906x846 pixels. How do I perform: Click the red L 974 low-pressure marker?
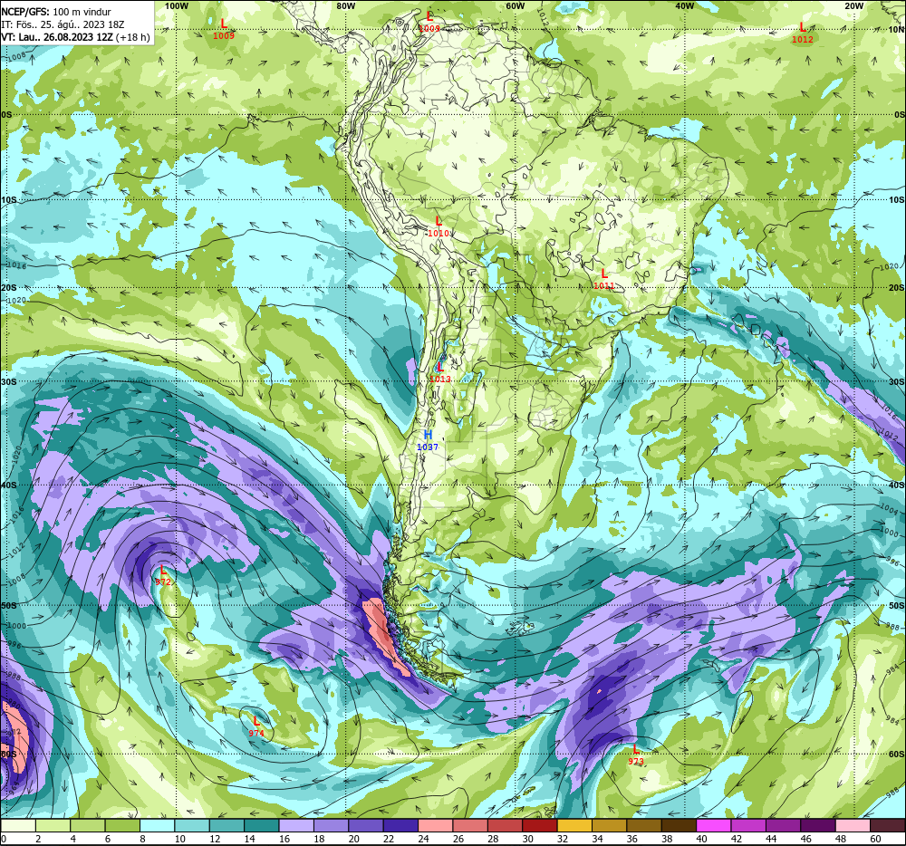(256, 727)
